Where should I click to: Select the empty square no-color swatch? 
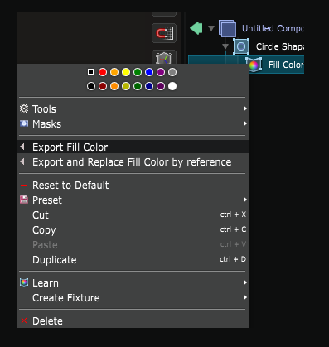90,72
